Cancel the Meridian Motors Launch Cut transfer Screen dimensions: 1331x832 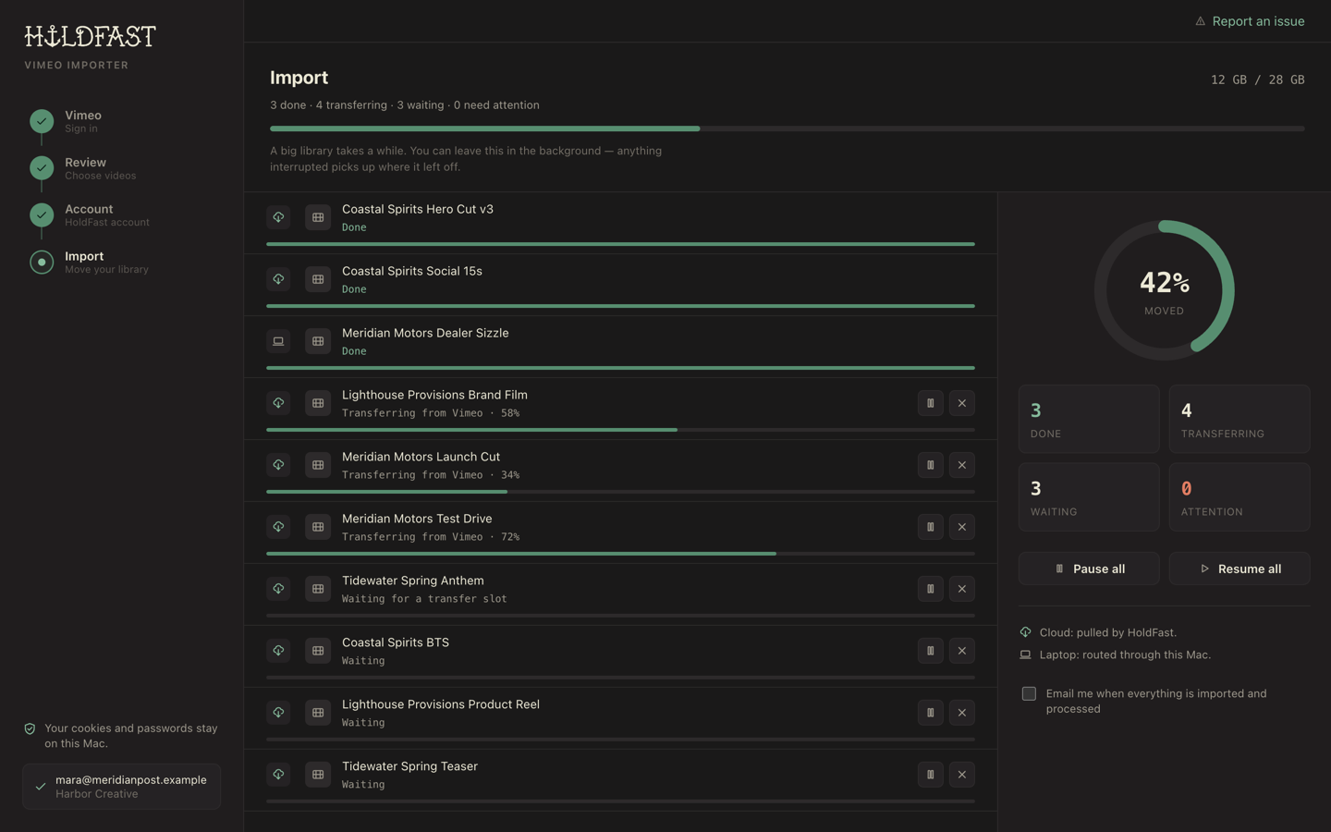tap(962, 465)
